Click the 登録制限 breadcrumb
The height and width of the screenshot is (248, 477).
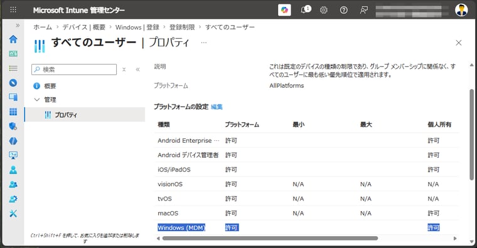[182, 28]
